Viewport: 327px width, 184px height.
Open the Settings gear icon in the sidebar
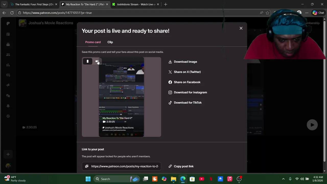click(8, 116)
